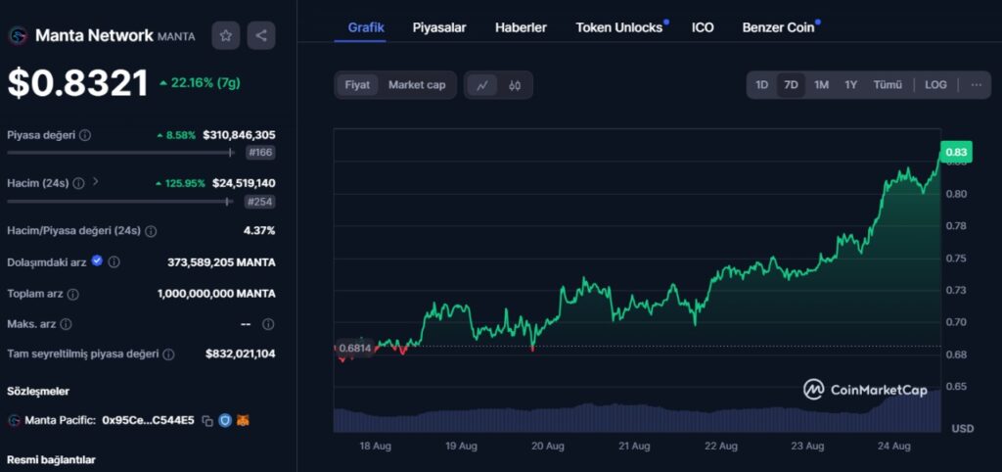Image resolution: width=1002 pixels, height=472 pixels.
Task: Click the USD currency label
Action: coord(963,429)
